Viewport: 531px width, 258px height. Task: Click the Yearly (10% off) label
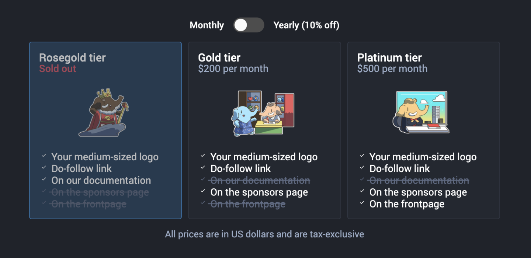(306, 25)
